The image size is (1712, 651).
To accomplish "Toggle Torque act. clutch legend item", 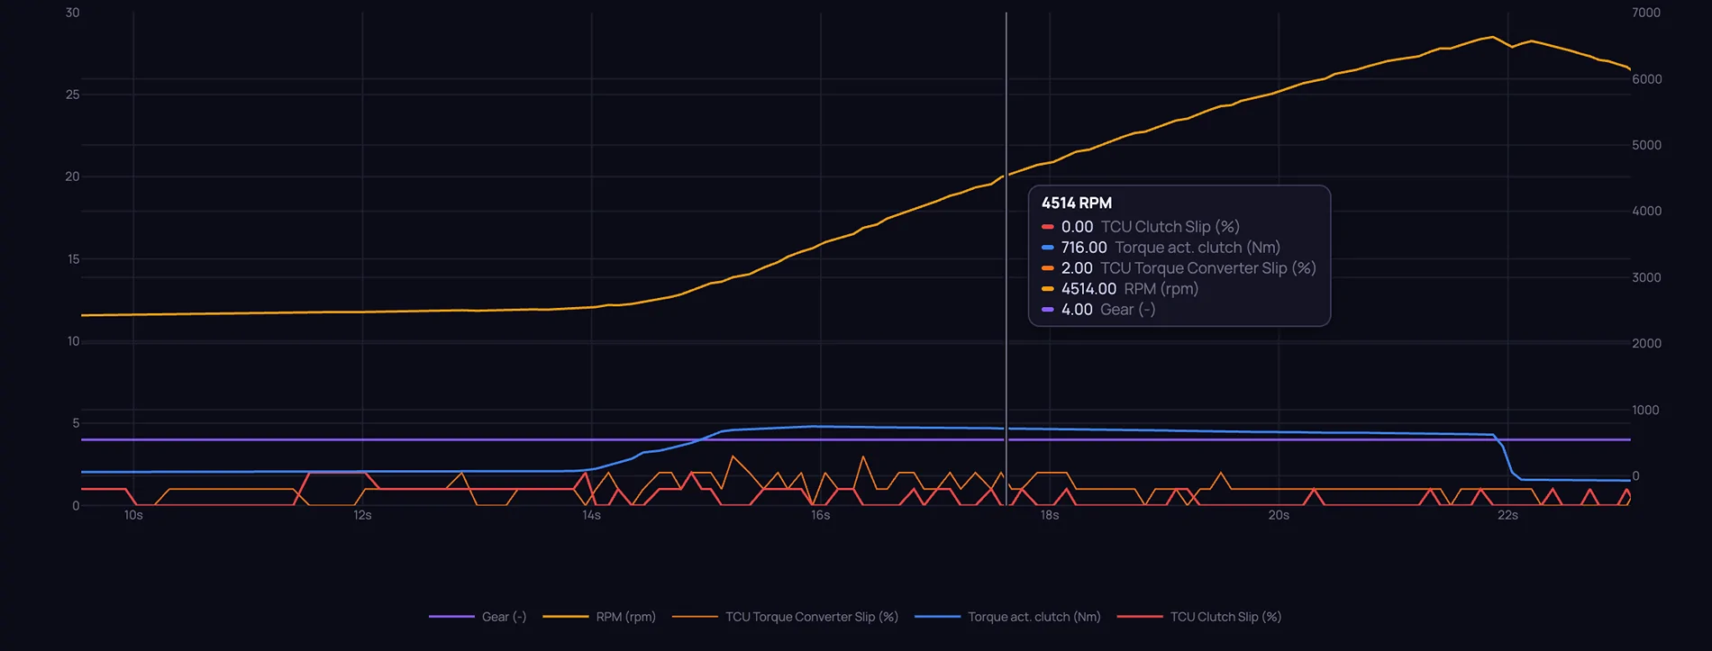I will tap(1007, 617).
